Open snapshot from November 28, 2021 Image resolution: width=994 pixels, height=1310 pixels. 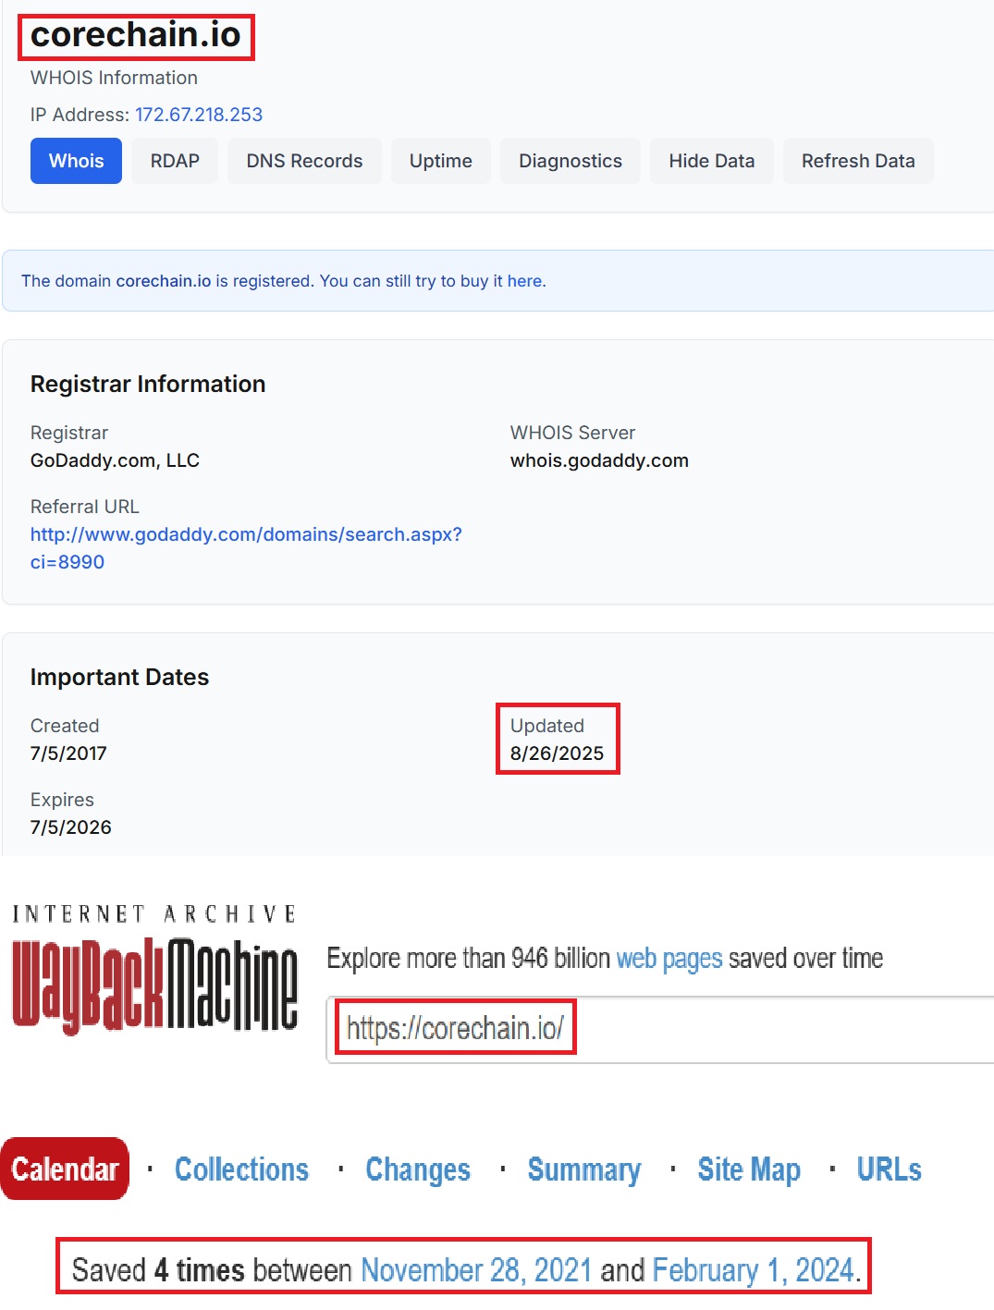click(x=477, y=1269)
